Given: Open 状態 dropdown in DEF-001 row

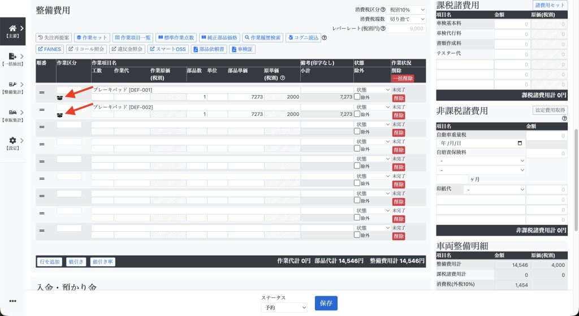Looking at the screenshot, I should pos(372,90).
